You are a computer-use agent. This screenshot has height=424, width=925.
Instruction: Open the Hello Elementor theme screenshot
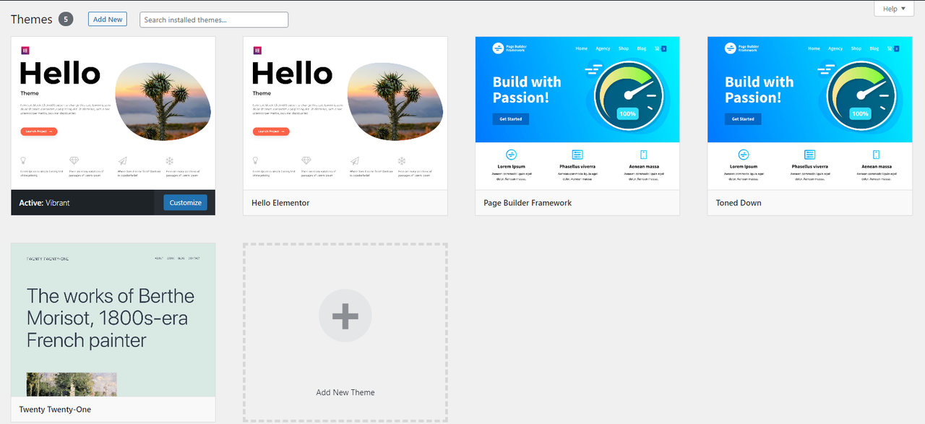tap(345, 113)
